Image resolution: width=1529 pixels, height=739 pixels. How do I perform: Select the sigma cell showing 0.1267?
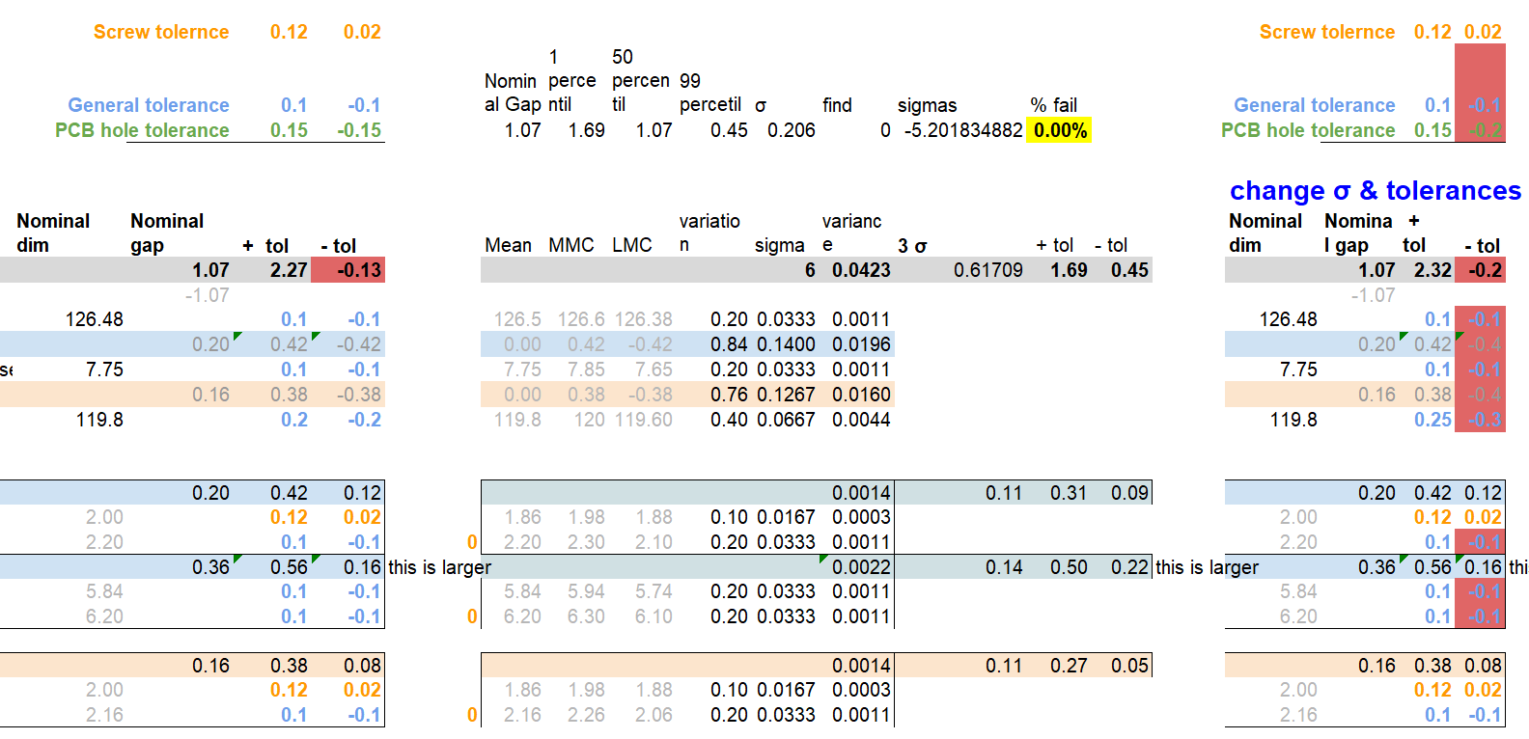click(785, 395)
